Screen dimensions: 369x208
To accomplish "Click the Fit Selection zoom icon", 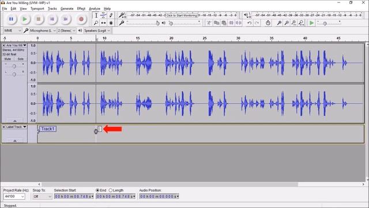I will tap(293, 23).
